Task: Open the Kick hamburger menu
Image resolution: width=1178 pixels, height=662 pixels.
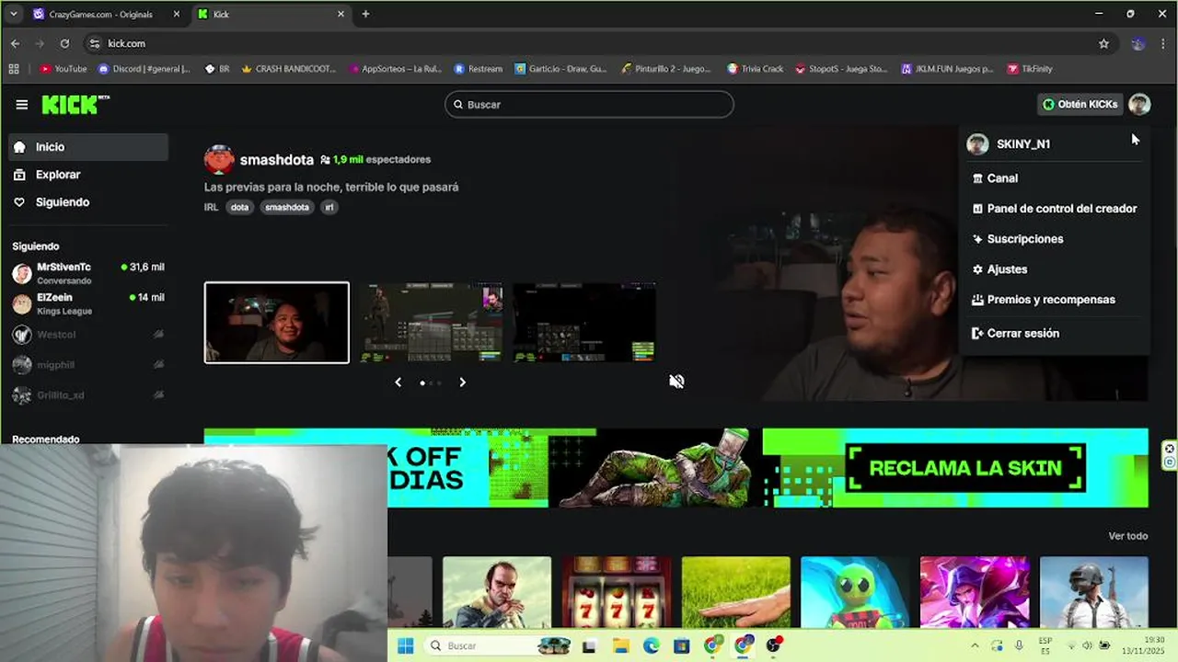Action: pyautogui.click(x=22, y=105)
